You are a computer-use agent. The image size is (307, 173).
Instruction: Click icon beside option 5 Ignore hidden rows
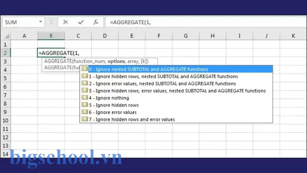point(85,105)
